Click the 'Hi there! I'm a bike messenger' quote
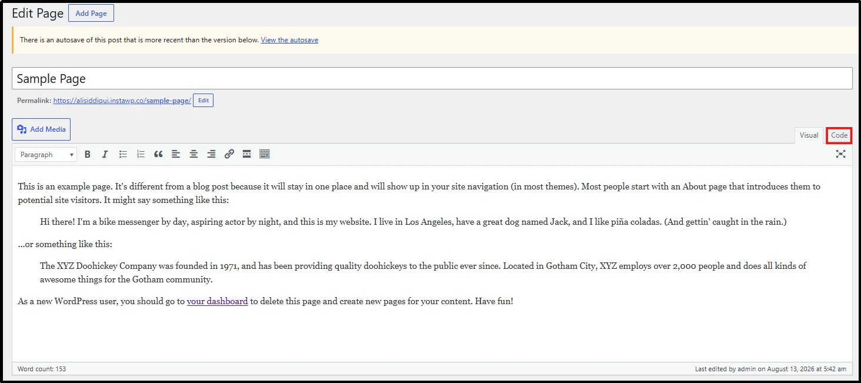Screen dimensions: 861x383 point(413,222)
